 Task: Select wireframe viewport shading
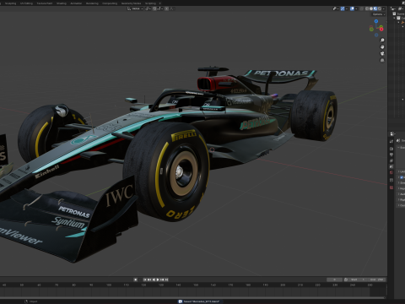pyautogui.click(x=367, y=8)
